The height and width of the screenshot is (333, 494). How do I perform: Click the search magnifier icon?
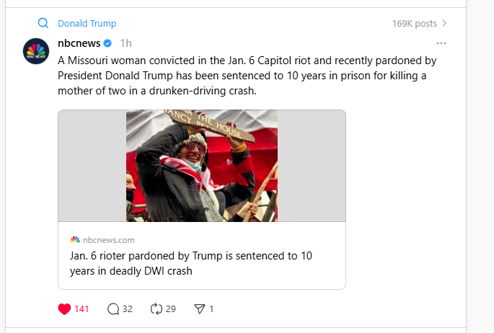(x=43, y=24)
